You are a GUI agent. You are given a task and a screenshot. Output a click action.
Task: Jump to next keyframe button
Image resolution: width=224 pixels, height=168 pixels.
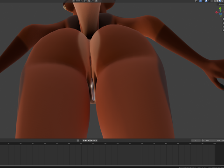pyautogui.click(x=94, y=140)
